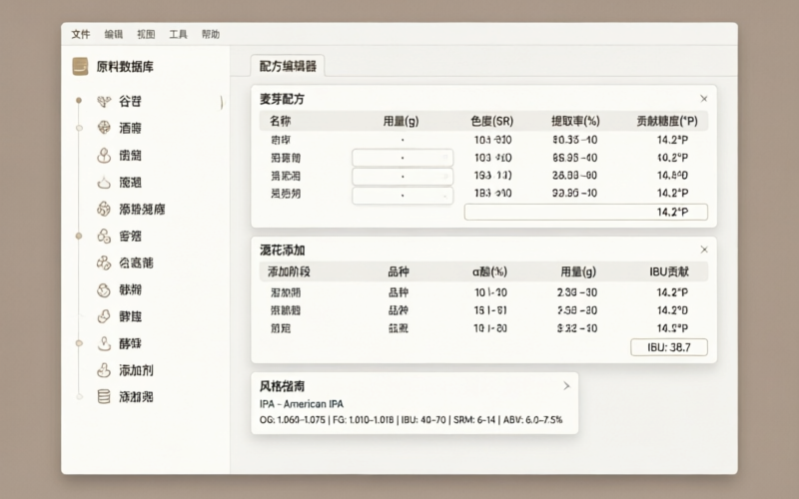Viewport: 799px width, 499px height.
Task: Click the icon in the row directly above 添加剂
Action: 104,343
